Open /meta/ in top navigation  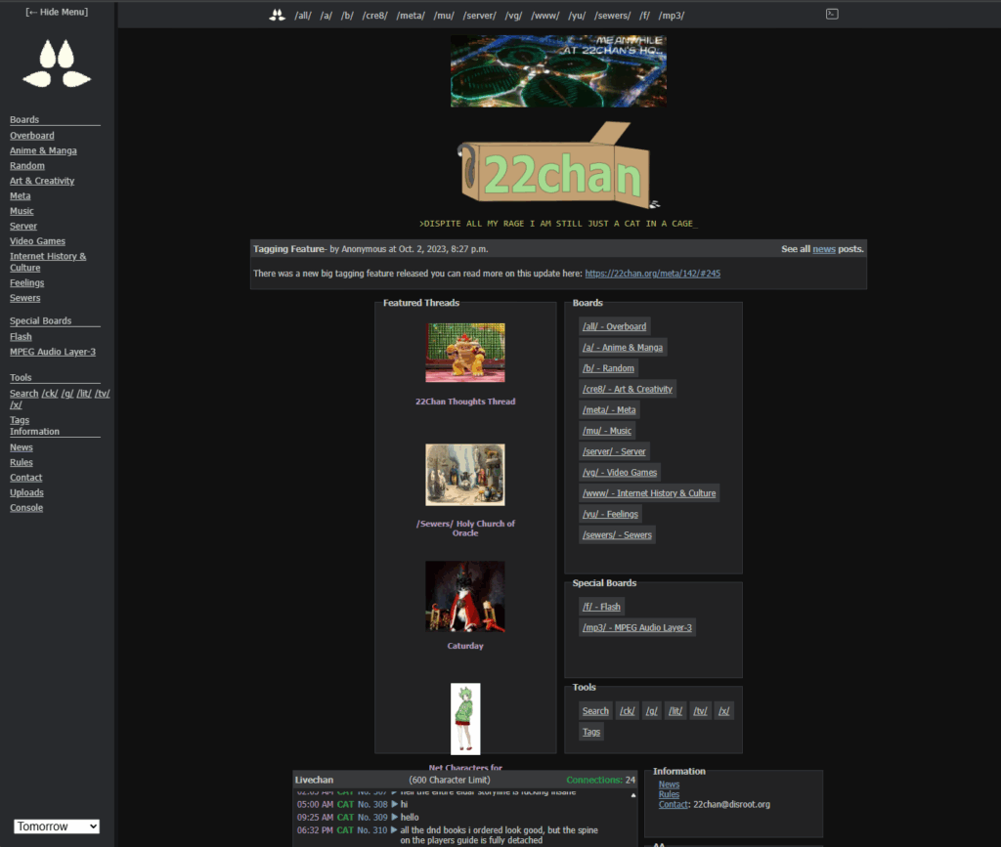pyautogui.click(x=411, y=16)
